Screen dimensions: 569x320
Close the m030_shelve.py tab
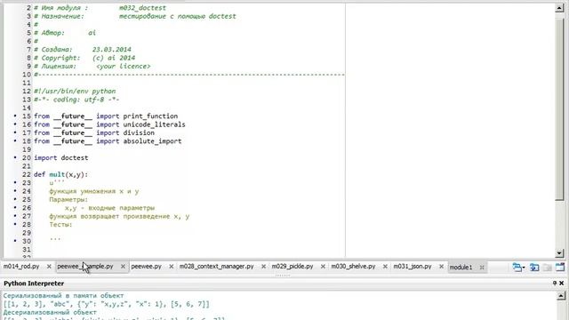point(385,267)
